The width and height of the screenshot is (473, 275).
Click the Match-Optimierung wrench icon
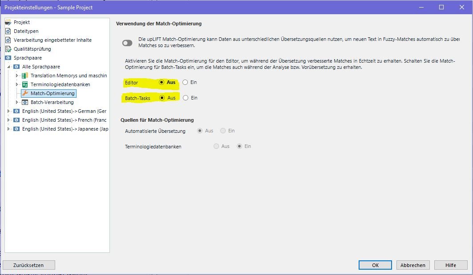pos(25,93)
